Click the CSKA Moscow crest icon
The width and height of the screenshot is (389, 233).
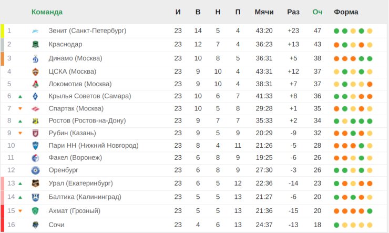35,72
